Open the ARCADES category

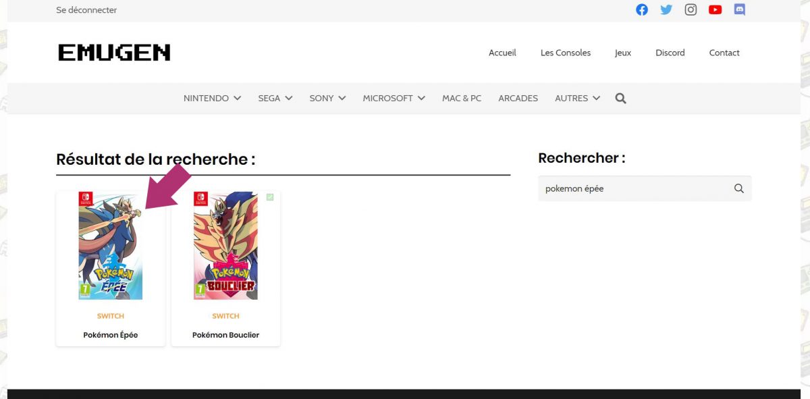tap(518, 99)
